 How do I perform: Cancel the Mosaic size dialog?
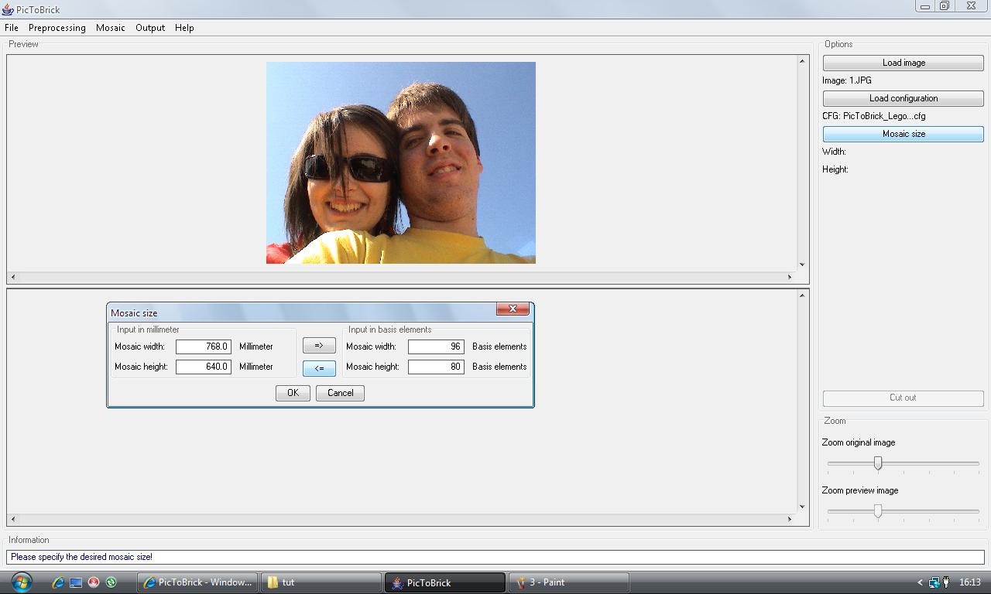(x=340, y=393)
